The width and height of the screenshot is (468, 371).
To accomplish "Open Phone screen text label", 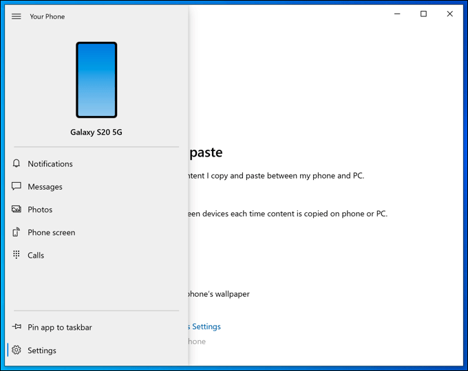I will [52, 232].
